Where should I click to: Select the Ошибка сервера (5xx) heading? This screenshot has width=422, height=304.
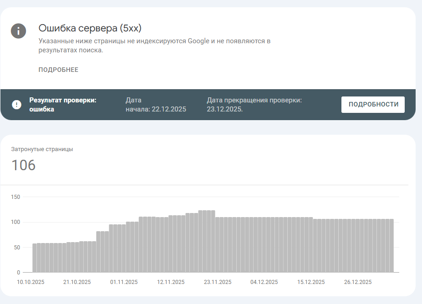[x=90, y=28]
